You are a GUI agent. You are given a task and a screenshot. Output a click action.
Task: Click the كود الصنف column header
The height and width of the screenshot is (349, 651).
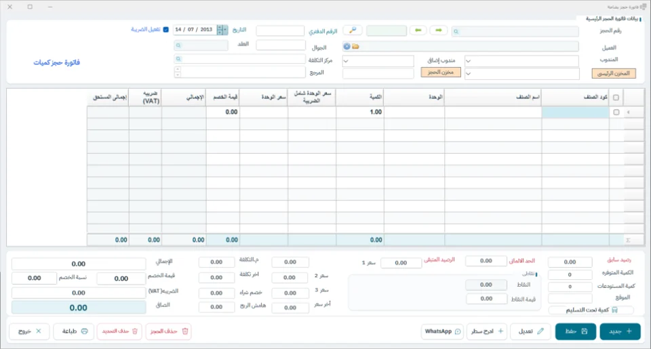(x=575, y=97)
